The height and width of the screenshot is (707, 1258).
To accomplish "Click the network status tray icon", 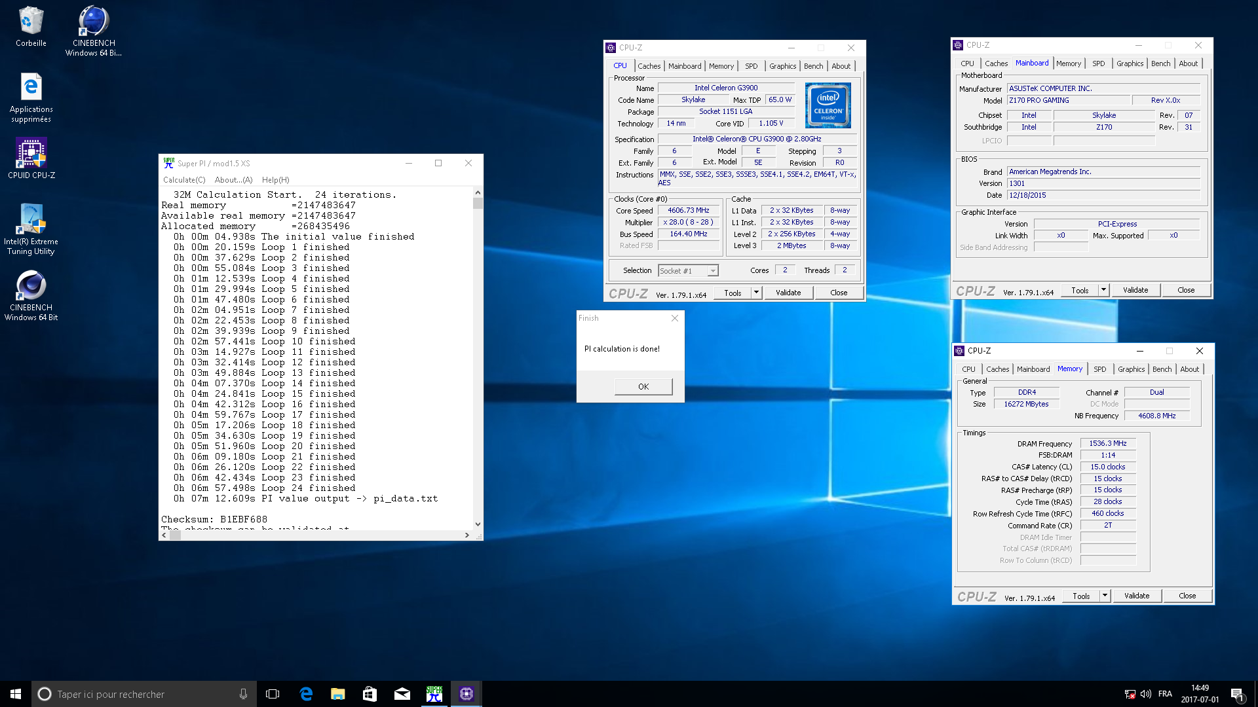I will (x=1130, y=694).
